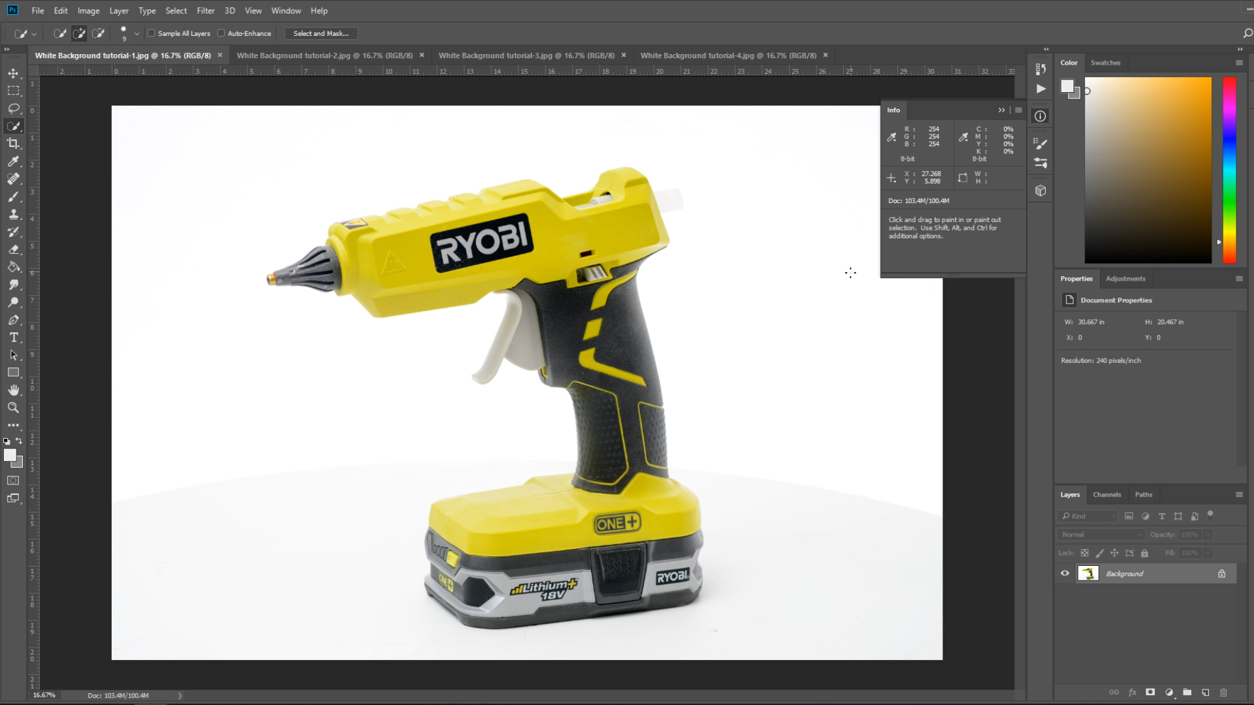1254x705 pixels.
Task: Select the Smudge tool
Action: 13,285
